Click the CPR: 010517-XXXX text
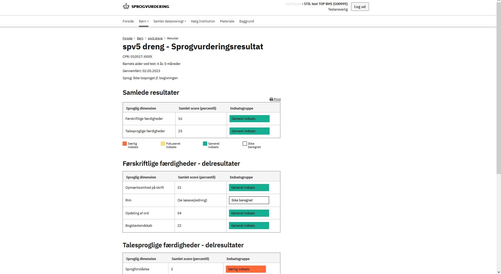 click(x=137, y=57)
